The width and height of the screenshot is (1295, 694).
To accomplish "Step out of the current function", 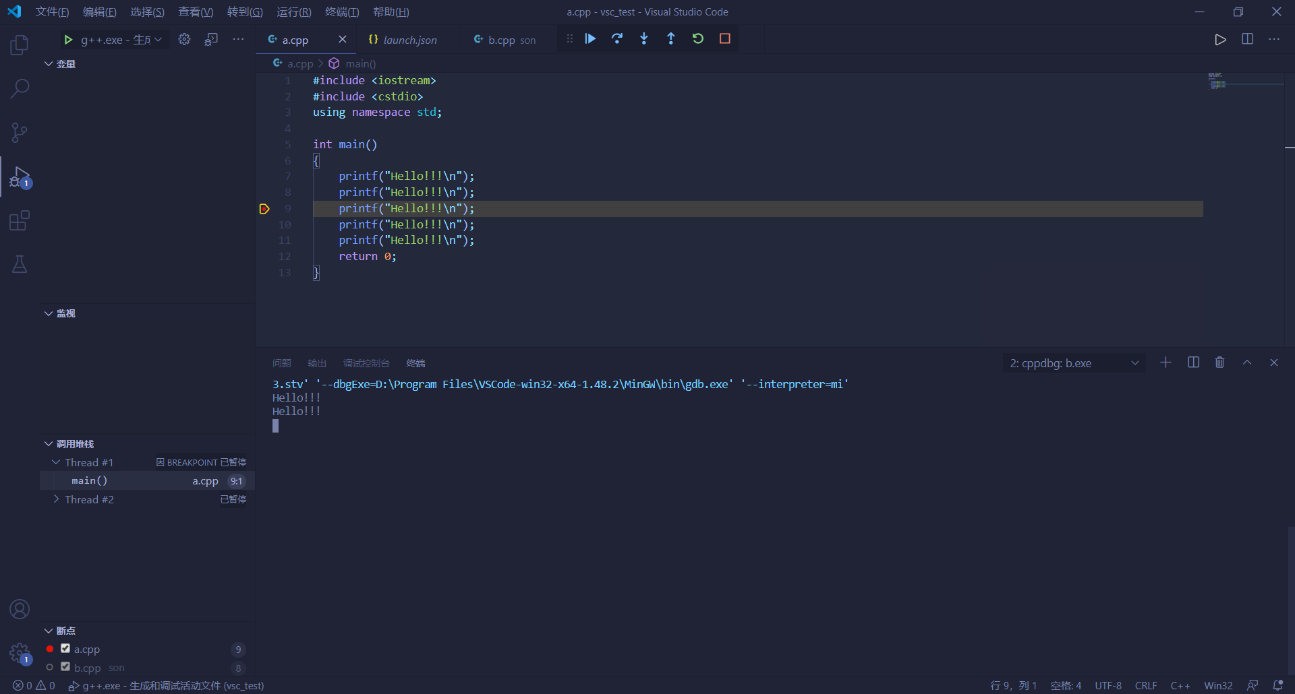I will click(671, 38).
